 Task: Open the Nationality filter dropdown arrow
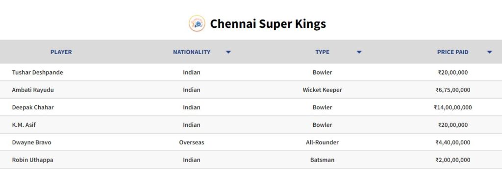[x=228, y=52]
